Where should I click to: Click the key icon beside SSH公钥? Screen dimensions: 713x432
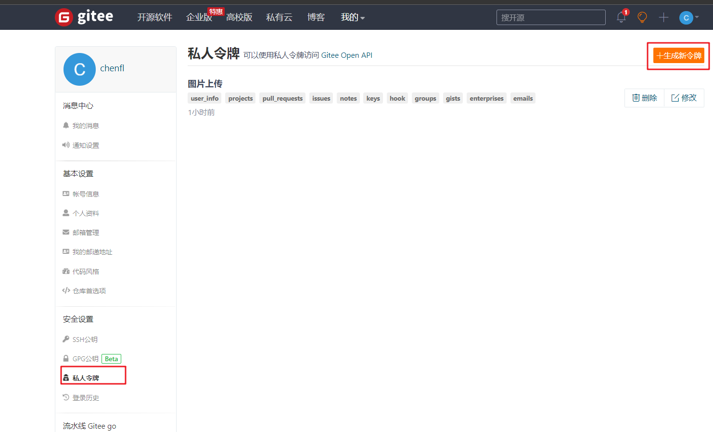[66, 339]
